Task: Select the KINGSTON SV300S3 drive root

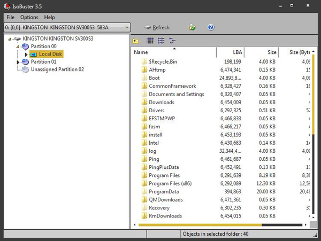Action: pos(58,38)
